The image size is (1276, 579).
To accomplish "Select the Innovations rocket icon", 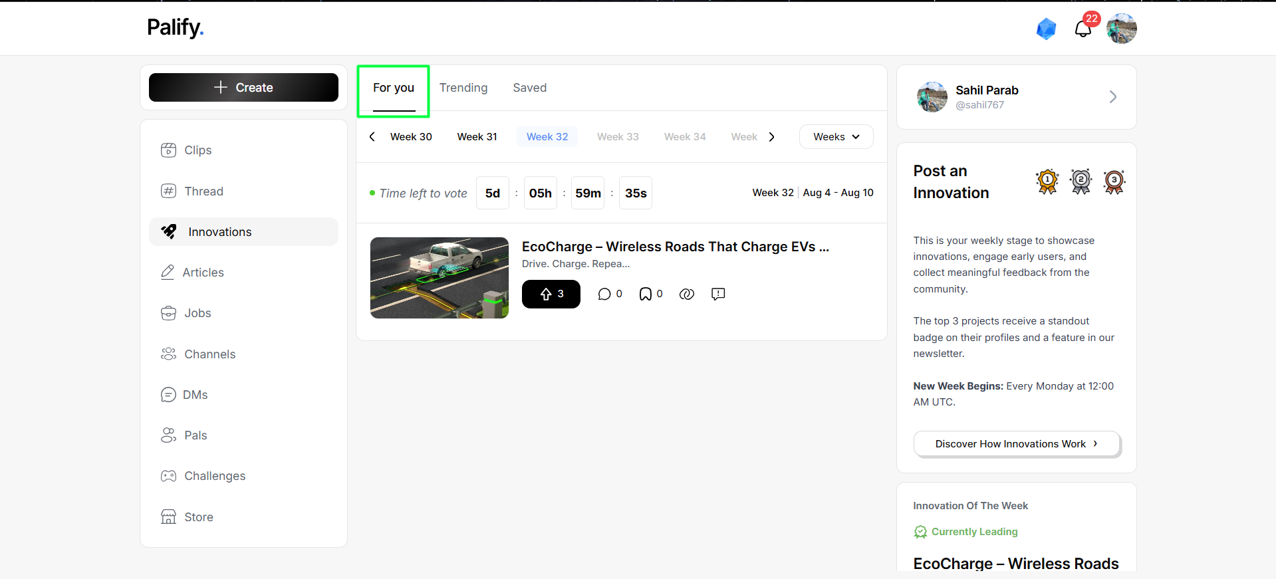I will [169, 231].
